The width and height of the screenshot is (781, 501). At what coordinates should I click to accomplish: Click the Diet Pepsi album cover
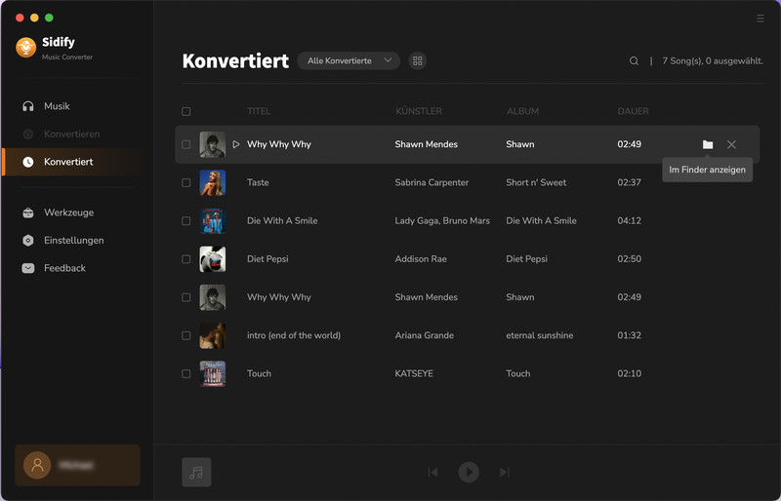(x=213, y=259)
